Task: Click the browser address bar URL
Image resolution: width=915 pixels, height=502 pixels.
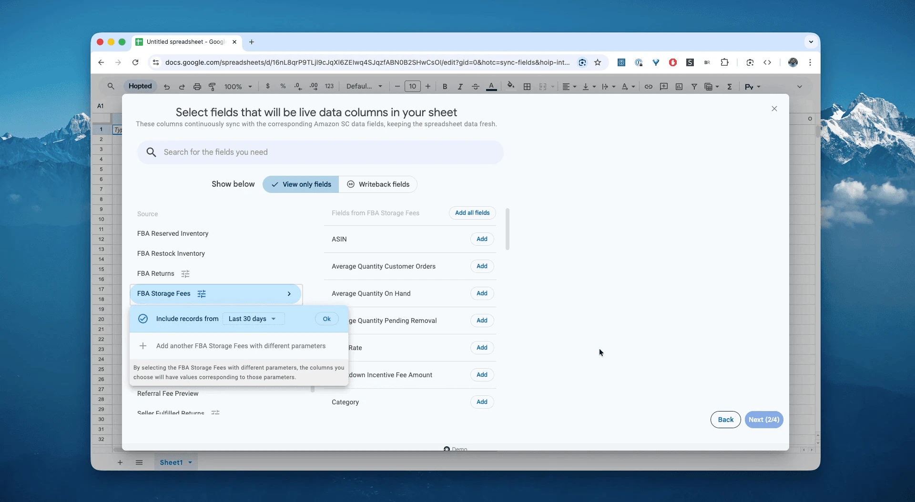Action: click(367, 62)
